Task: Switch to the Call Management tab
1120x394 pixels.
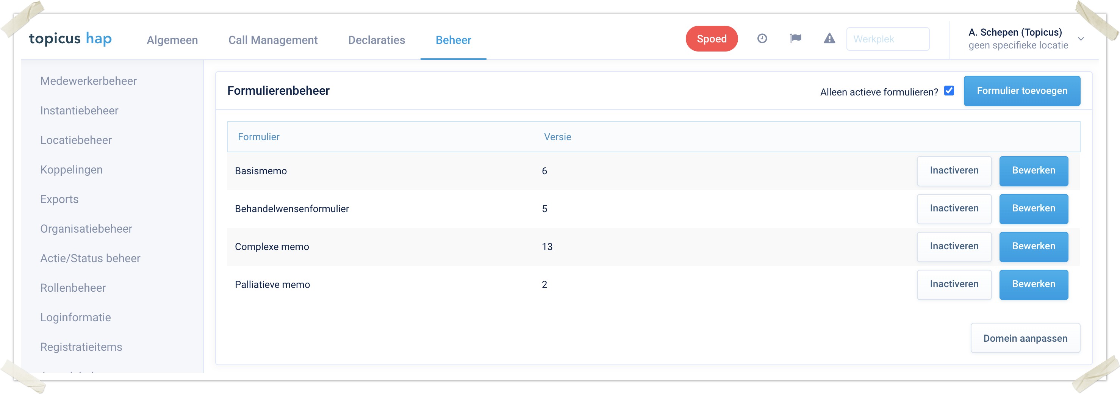Action: 272,40
